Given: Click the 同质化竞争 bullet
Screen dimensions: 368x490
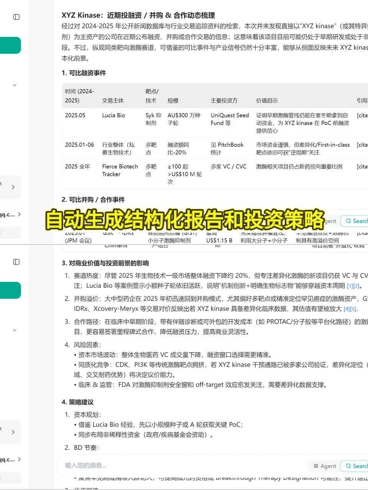Looking at the screenshot, I should [221, 370].
